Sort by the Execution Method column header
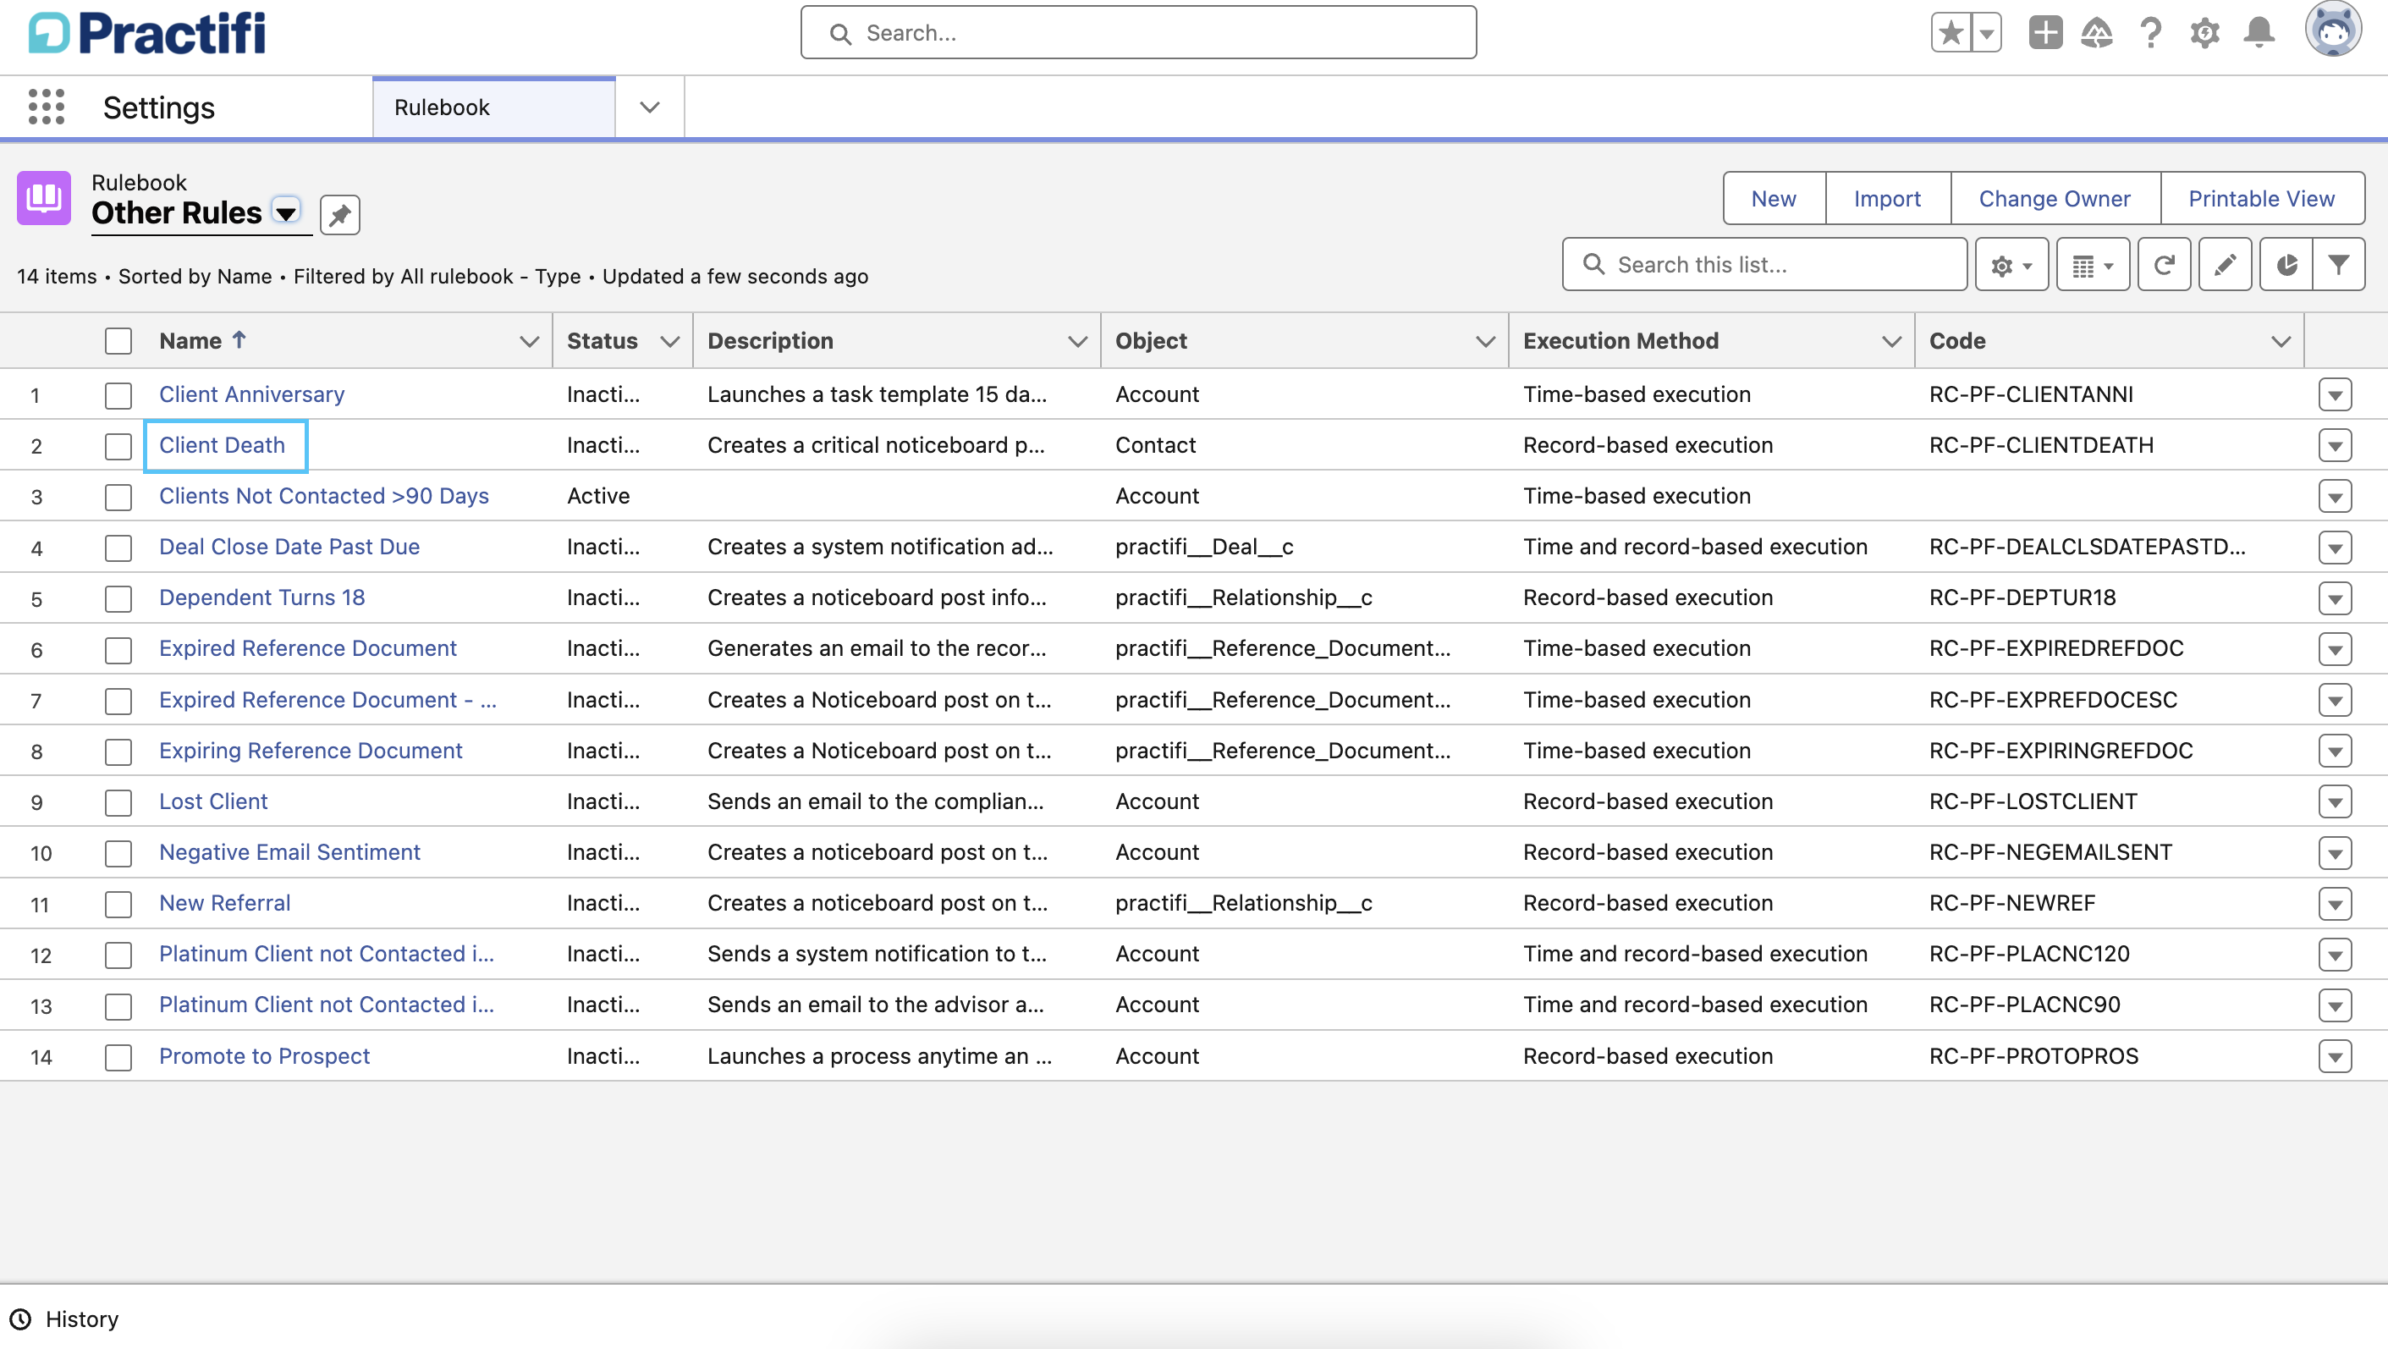The width and height of the screenshot is (2388, 1349). tap(1620, 341)
